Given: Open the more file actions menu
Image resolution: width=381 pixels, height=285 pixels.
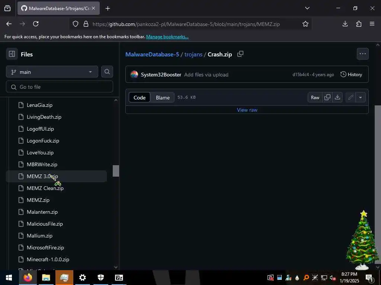Looking at the screenshot, I should [362, 54].
